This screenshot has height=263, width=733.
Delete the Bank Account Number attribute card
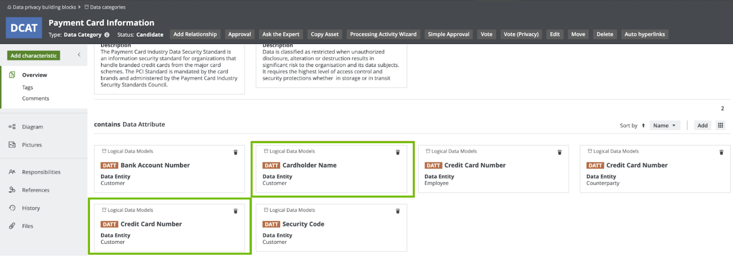tap(235, 152)
